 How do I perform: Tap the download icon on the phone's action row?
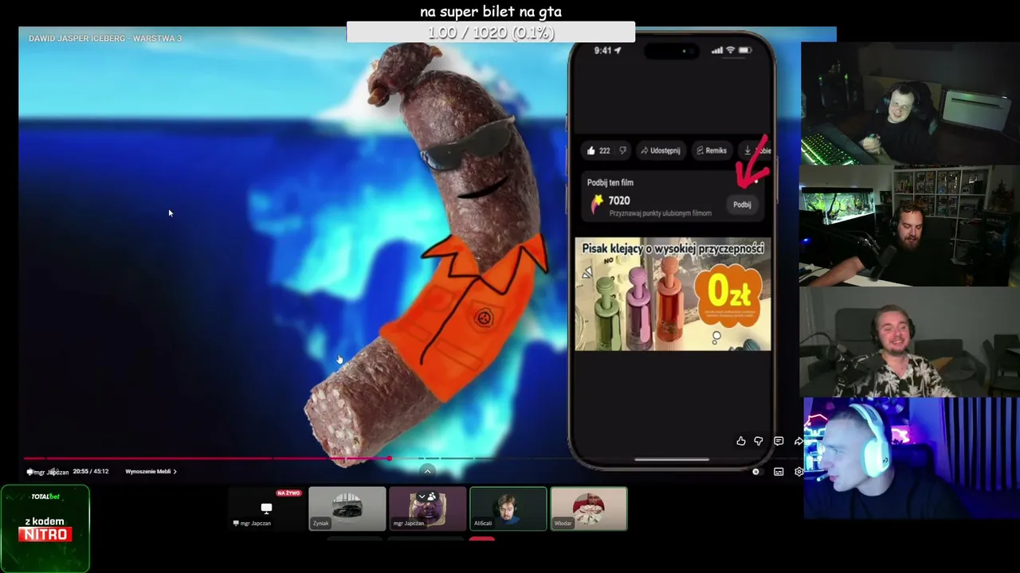point(747,150)
